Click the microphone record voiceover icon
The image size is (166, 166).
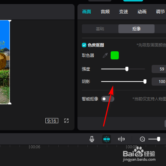[92, 139]
